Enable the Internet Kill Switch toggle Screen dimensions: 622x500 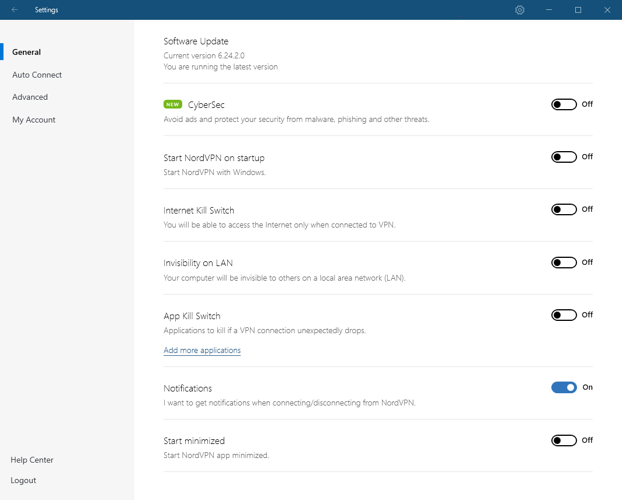[x=564, y=209]
